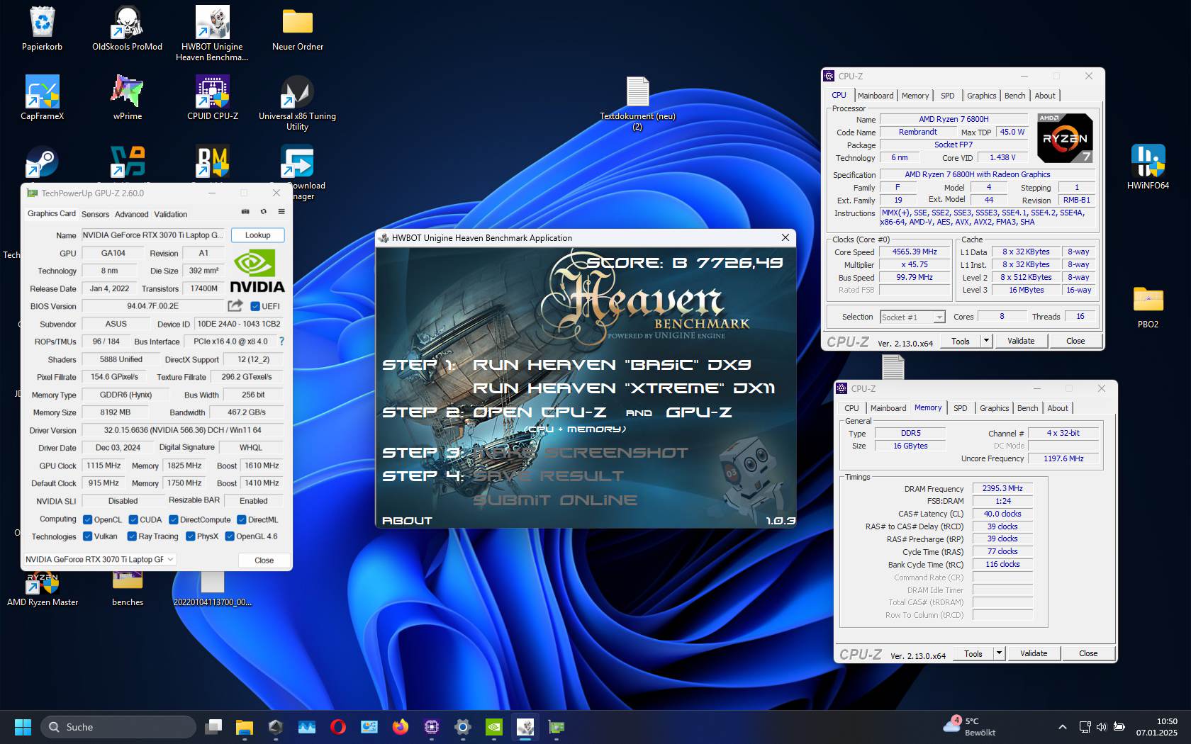
Task: Open Mainboard tab in upper CPU-Z window
Action: pyautogui.click(x=876, y=96)
